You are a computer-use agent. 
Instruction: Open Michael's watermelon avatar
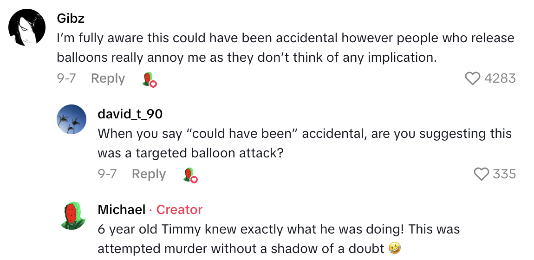[x=72, y=215]
